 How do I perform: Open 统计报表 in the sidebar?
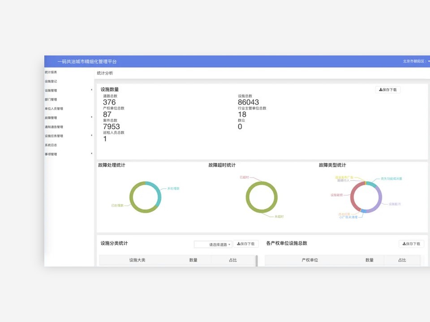click(x=51, y=72)
